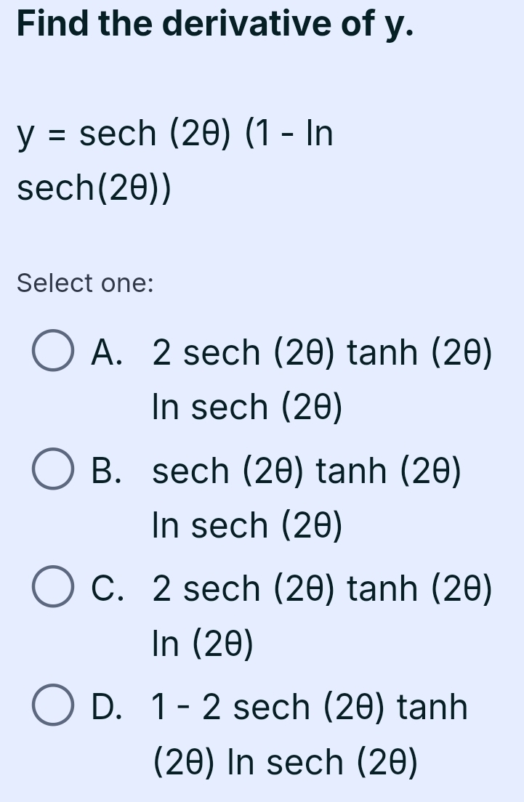Image resolution: width=524 pixels, height=802 pixels.
Task: Click answer D text '1 - 2 sech (2θ) tanh'
Action: tap(310, 707)
